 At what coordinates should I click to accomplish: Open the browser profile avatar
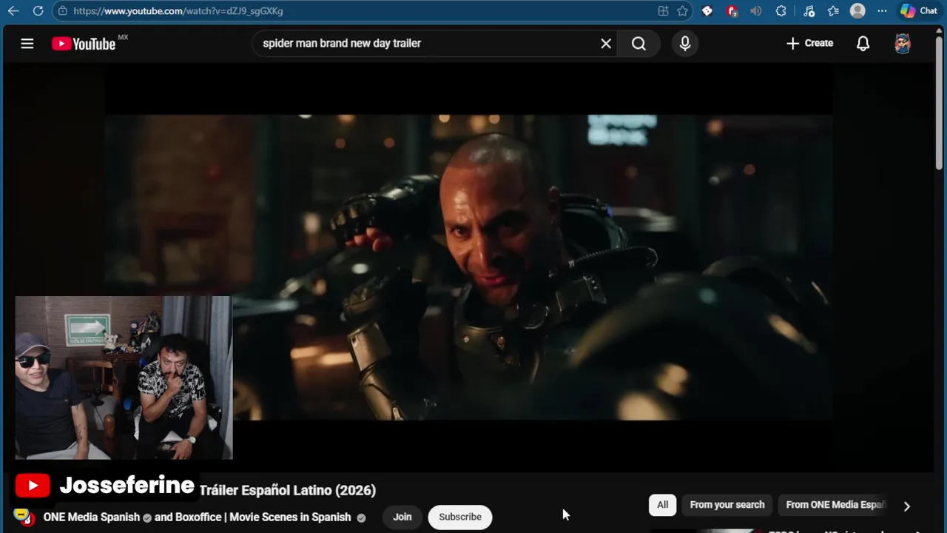[857, 11]
